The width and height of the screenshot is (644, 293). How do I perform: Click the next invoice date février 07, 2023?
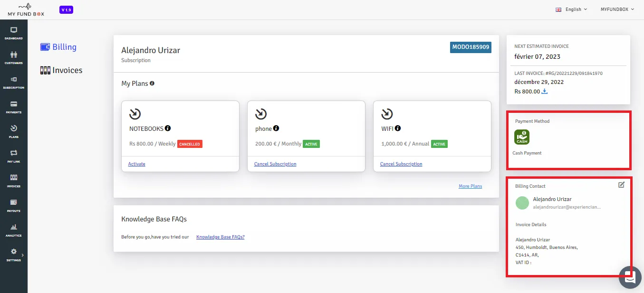pyautogui.click(x=538, y=57)
